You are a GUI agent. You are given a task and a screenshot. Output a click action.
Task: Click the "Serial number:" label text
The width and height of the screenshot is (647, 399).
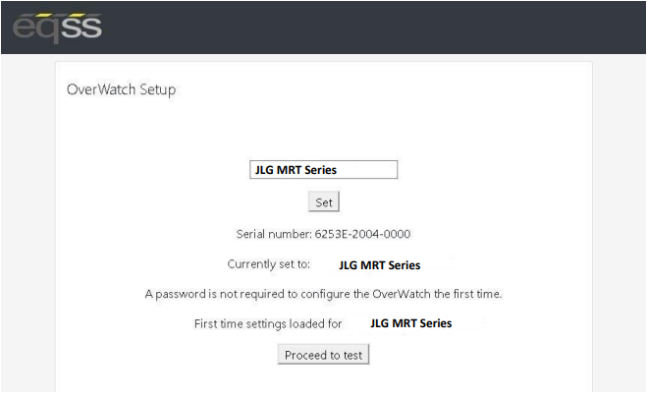point(274,234)
